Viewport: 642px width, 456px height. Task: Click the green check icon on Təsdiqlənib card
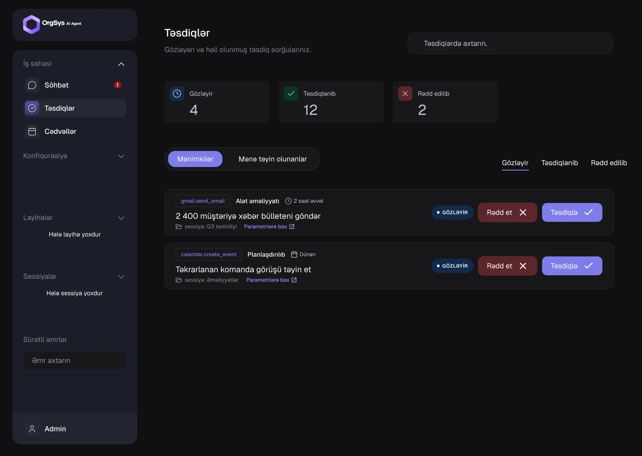[x=291, y=94]
